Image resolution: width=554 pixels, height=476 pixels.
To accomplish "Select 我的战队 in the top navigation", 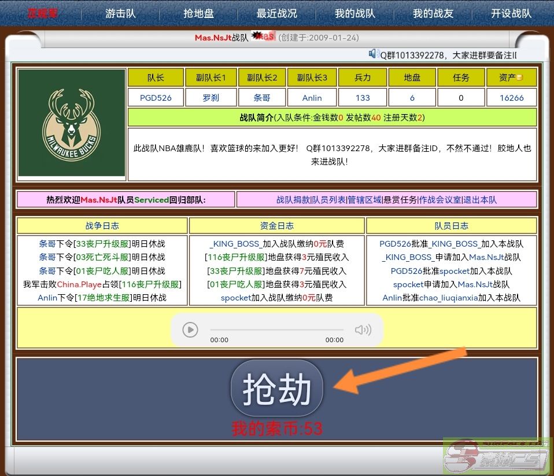I will pos(354,13).
